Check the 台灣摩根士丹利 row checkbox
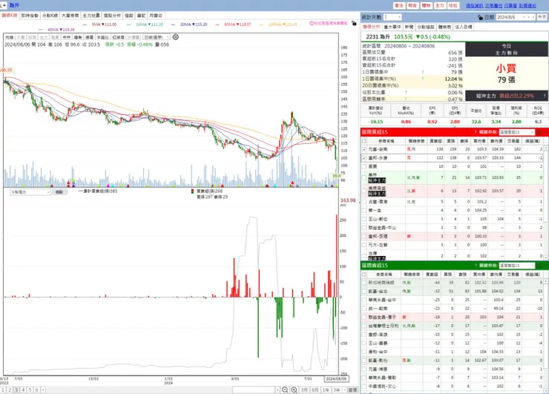 click(364, 326)
